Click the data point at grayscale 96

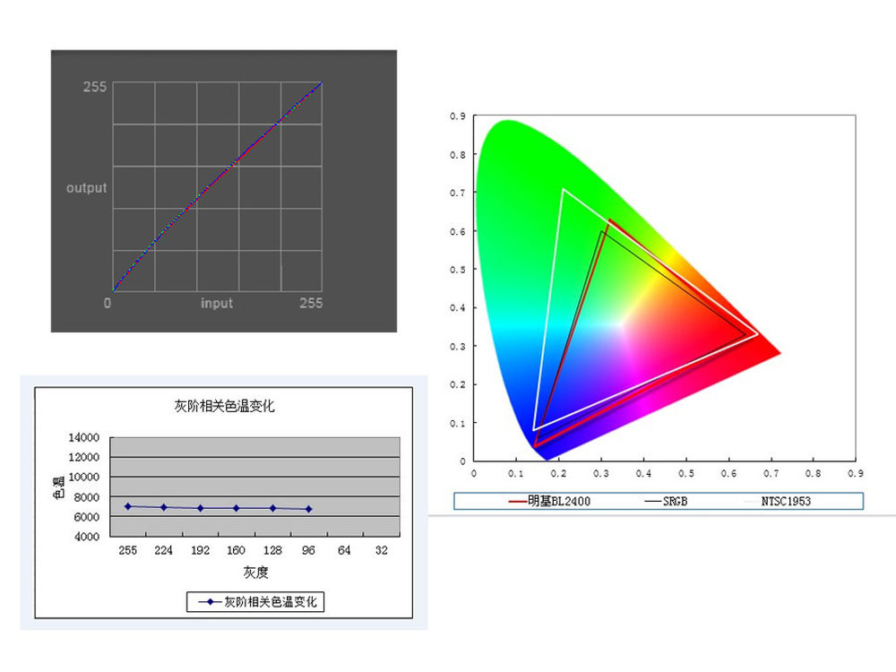309,509
